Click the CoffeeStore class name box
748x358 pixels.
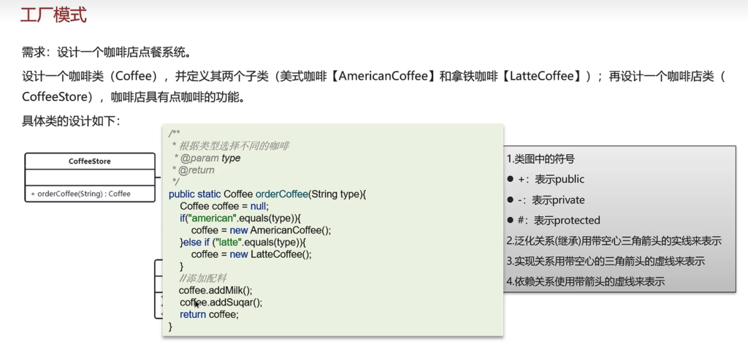(x=90, y=161)
